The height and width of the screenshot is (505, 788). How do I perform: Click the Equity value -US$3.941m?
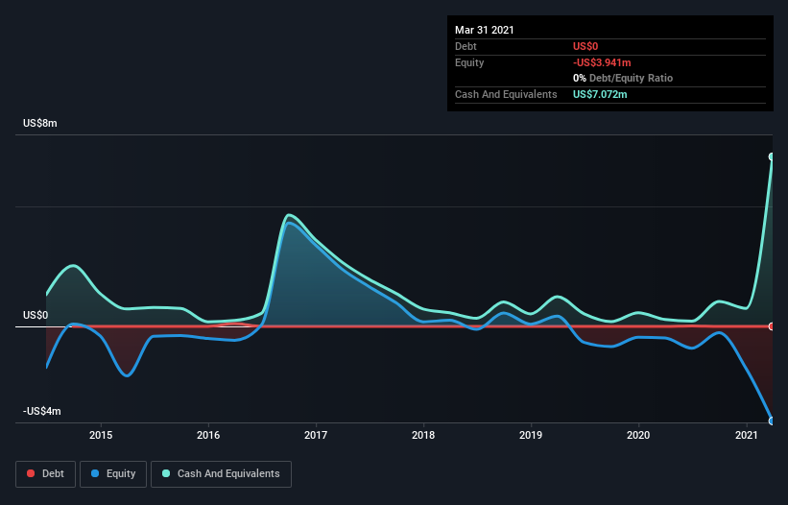tap(602, 62)
